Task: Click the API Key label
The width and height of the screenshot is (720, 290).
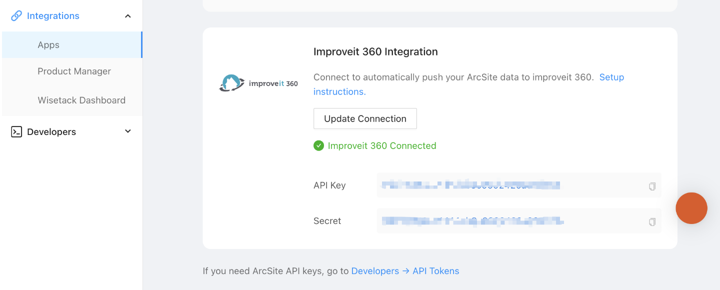Action: click(x=329, y=185)
